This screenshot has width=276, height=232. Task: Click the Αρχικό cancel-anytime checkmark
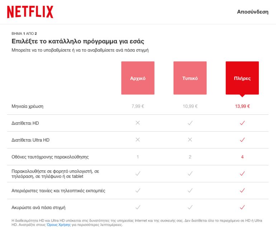point(138,207)
